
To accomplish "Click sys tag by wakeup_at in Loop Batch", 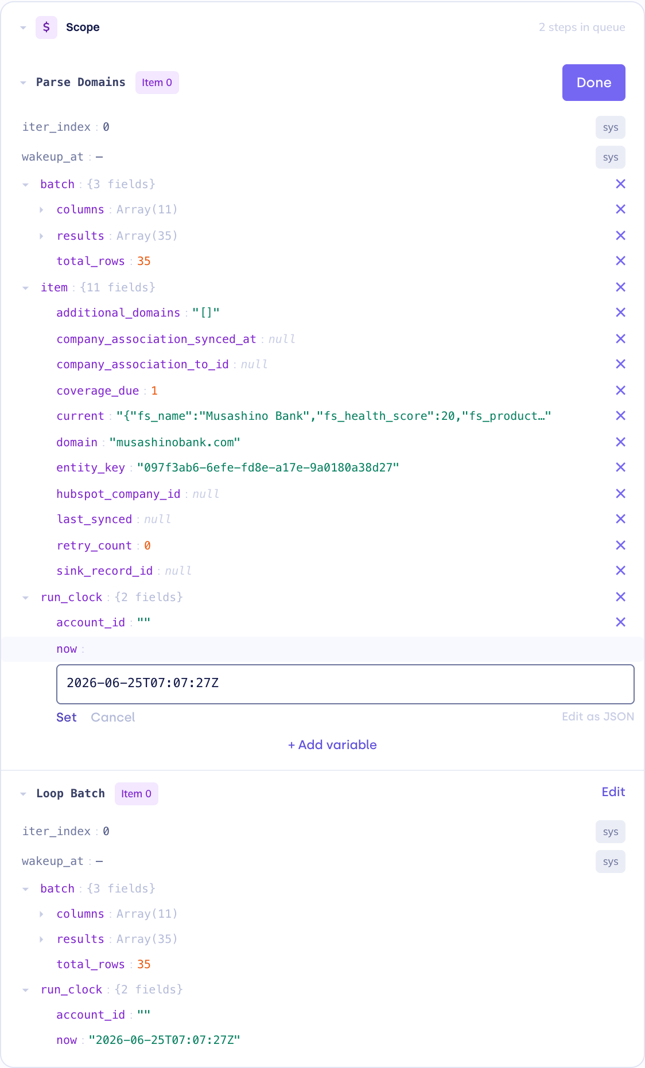I will (611, 862).
